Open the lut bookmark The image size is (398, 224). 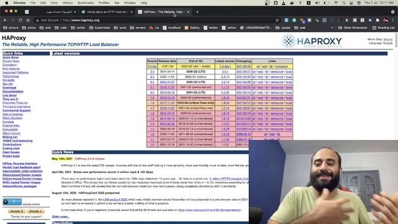(154, 27)
